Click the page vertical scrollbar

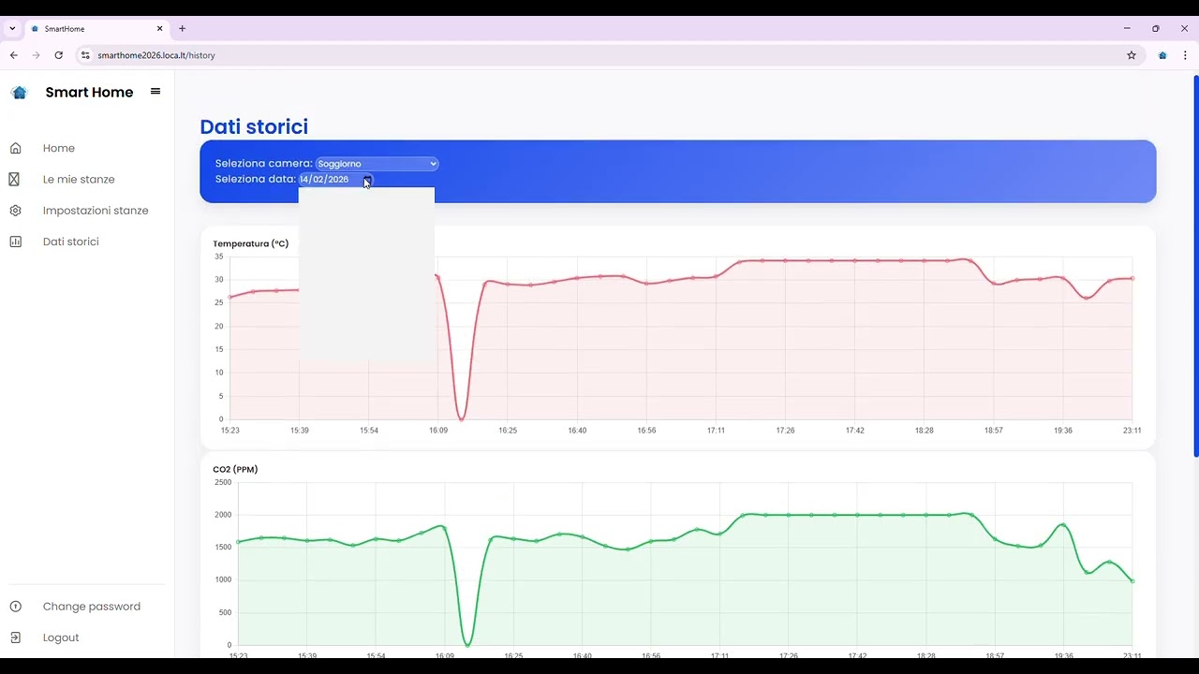click(x=1195, y=267)
